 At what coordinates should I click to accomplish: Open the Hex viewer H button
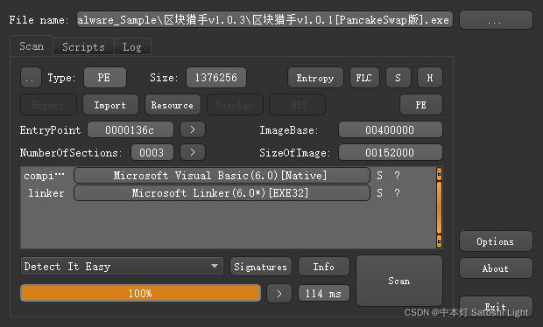430,78
